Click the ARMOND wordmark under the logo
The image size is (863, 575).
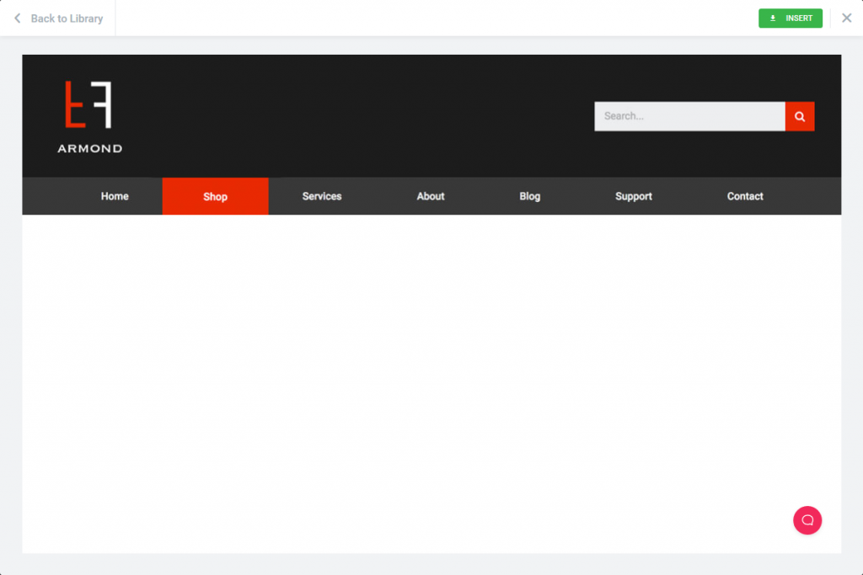[89, 149]
